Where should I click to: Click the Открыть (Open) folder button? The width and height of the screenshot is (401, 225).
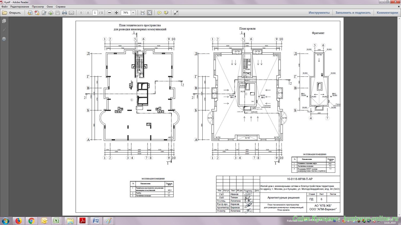click(x=11, y=13)
